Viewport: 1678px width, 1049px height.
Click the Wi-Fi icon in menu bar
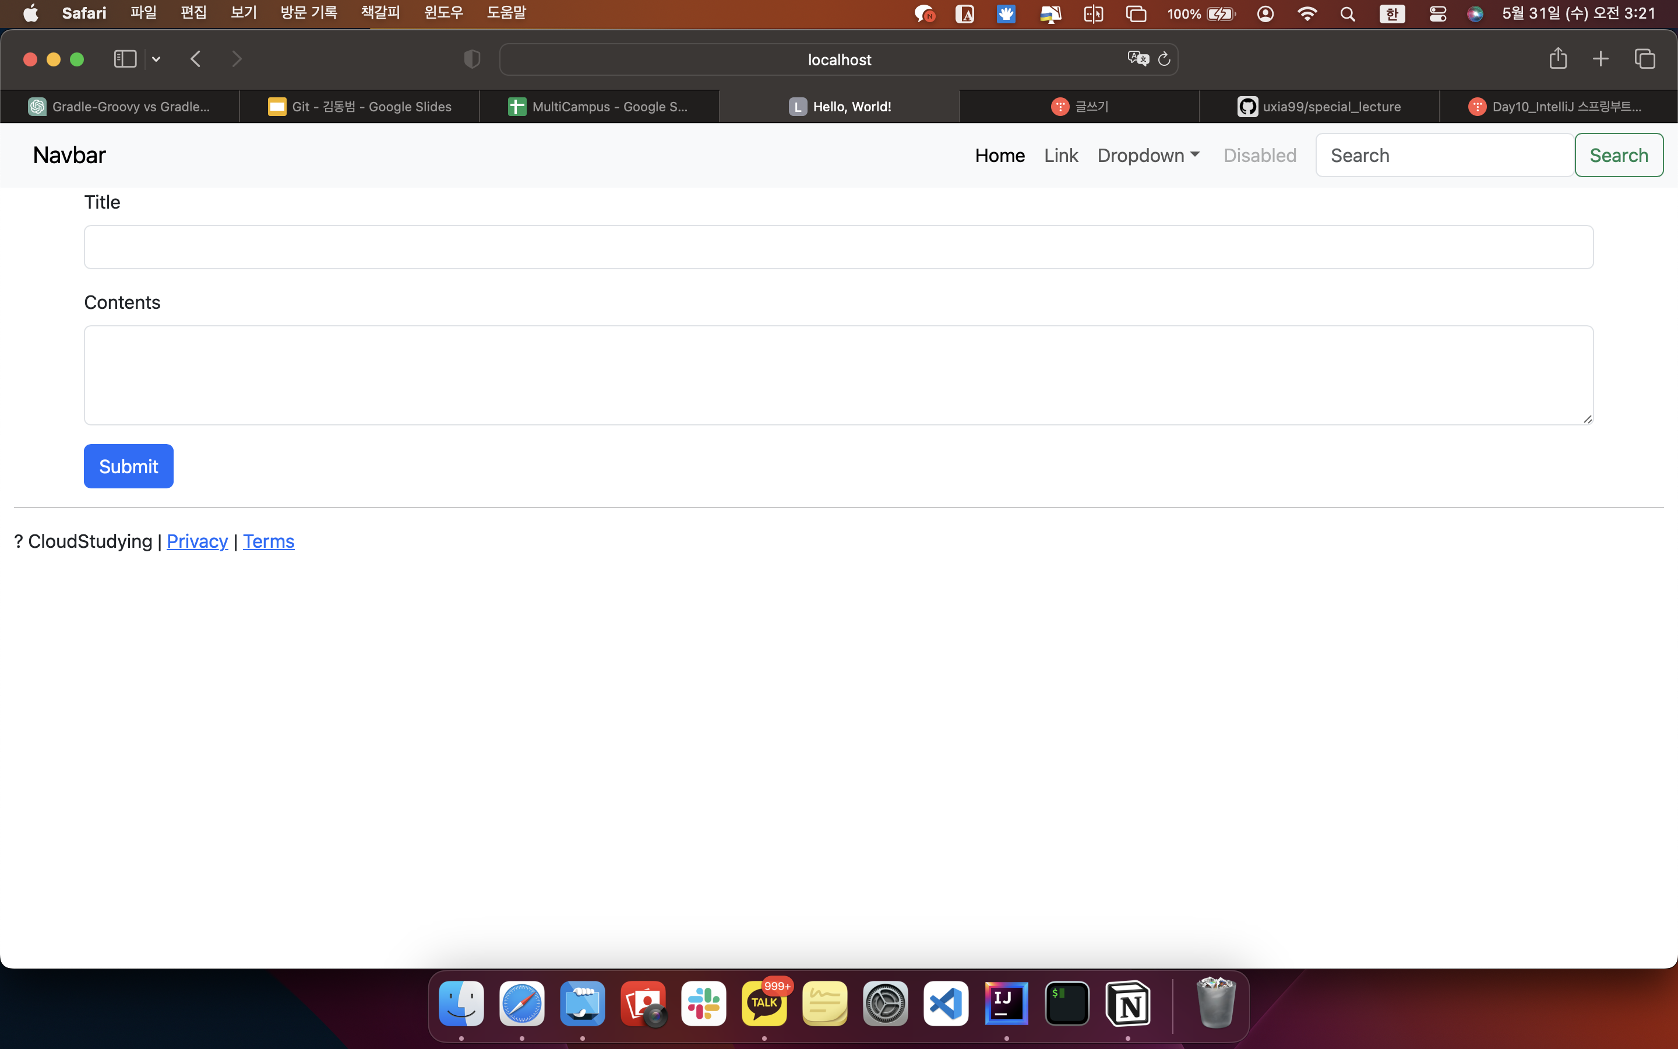pyautogui.click(x=1307, y=14)
